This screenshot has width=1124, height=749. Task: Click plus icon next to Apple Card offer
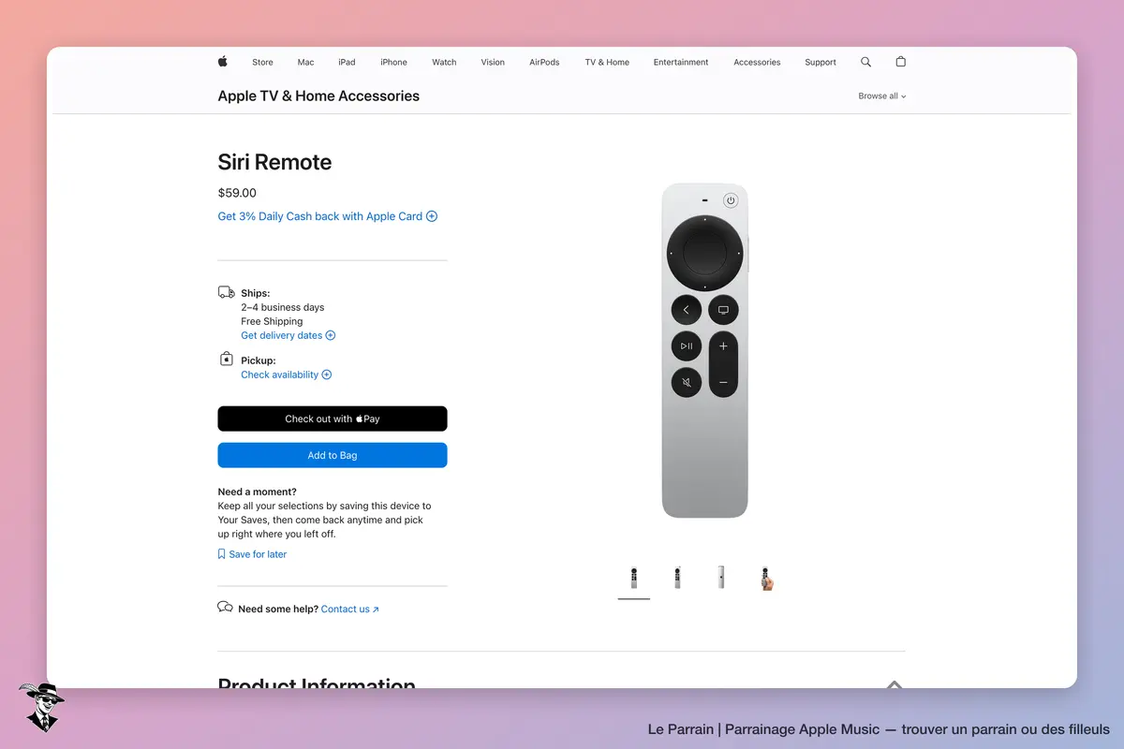click(x=432, y=216)
